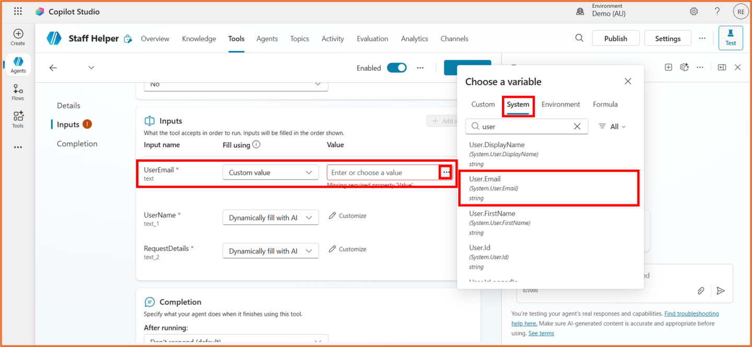752x347 pixels.
Task: Clear the user search text
Action: click(x=577, y=126)
